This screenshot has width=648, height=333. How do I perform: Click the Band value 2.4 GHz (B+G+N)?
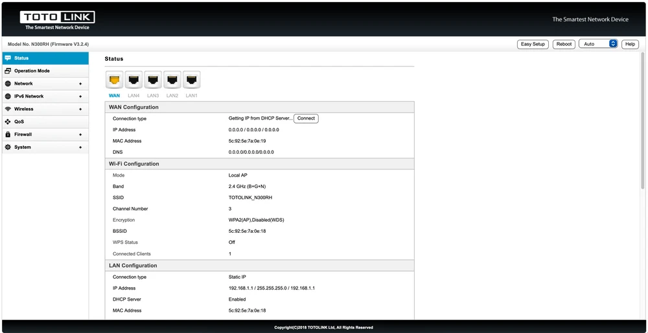click(x=247, y=187)
